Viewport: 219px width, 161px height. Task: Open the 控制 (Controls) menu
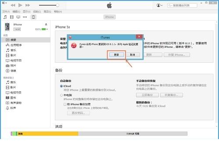[37, 11]
